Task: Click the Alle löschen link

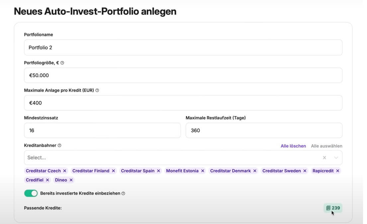Action: [x=293, y=146]
